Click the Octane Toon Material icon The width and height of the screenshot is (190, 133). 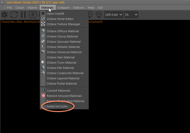tap(43, 62)
